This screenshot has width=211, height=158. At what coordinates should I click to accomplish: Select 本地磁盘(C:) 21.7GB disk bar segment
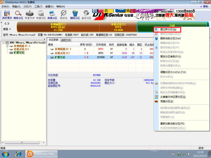tap(58, 27)
